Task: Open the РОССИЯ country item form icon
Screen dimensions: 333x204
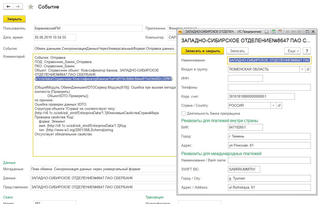Action: coord(279,105)
